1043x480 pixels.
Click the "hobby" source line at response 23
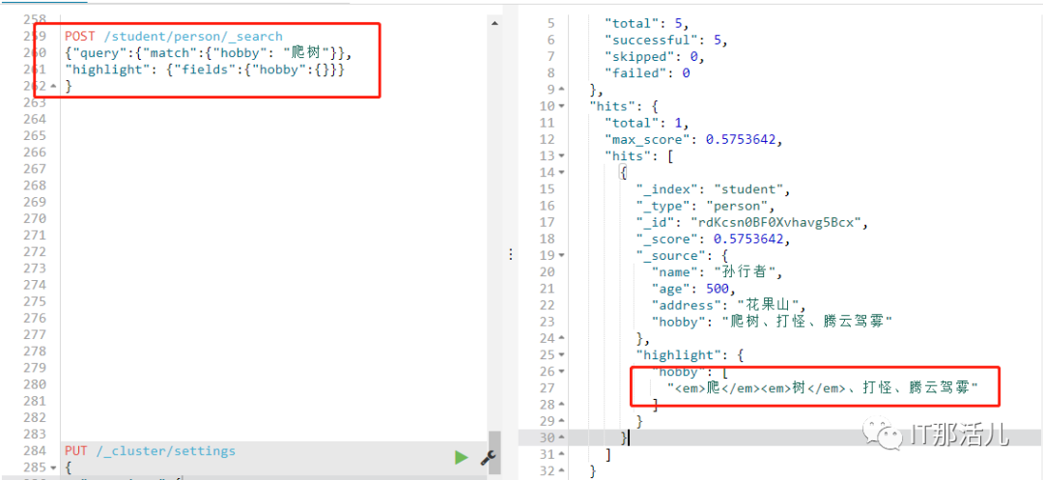pyautogui.click(x=773, y=322)
